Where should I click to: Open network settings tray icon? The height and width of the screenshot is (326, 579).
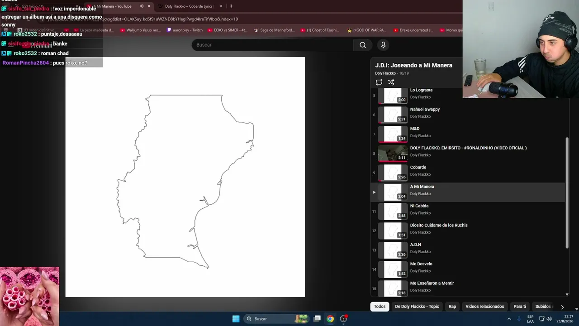click(x=541, y=319)
